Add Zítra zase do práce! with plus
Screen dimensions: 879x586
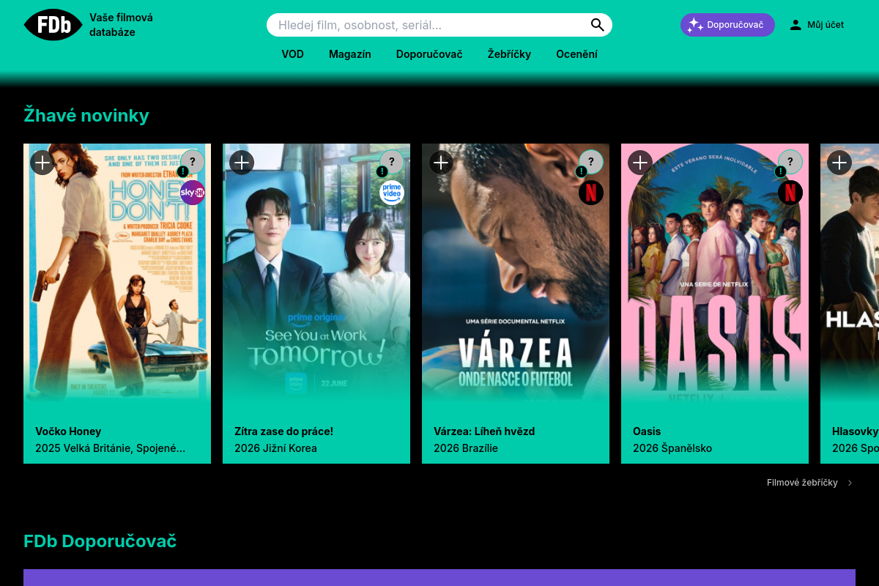tap(242, 162)
